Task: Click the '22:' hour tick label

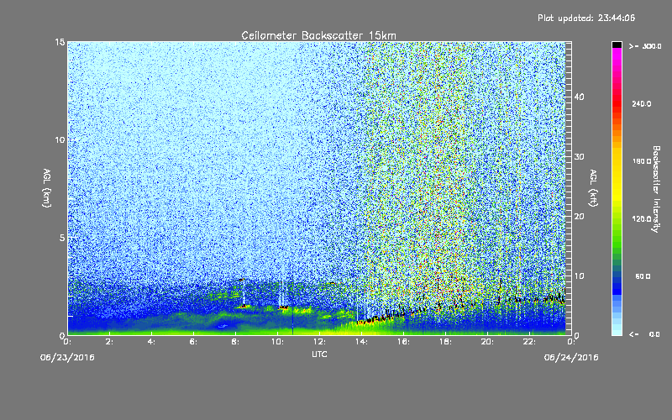Action: (529, 342)
